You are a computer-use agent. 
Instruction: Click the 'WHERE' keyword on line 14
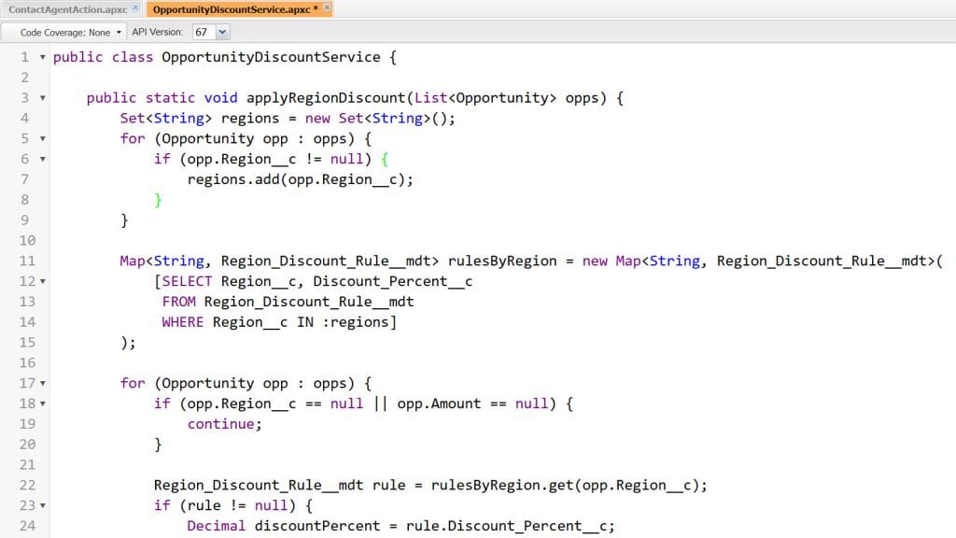click(183, 322)
